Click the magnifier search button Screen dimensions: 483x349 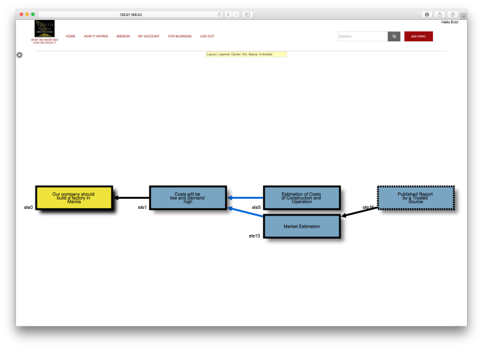(x=394, y=37)
